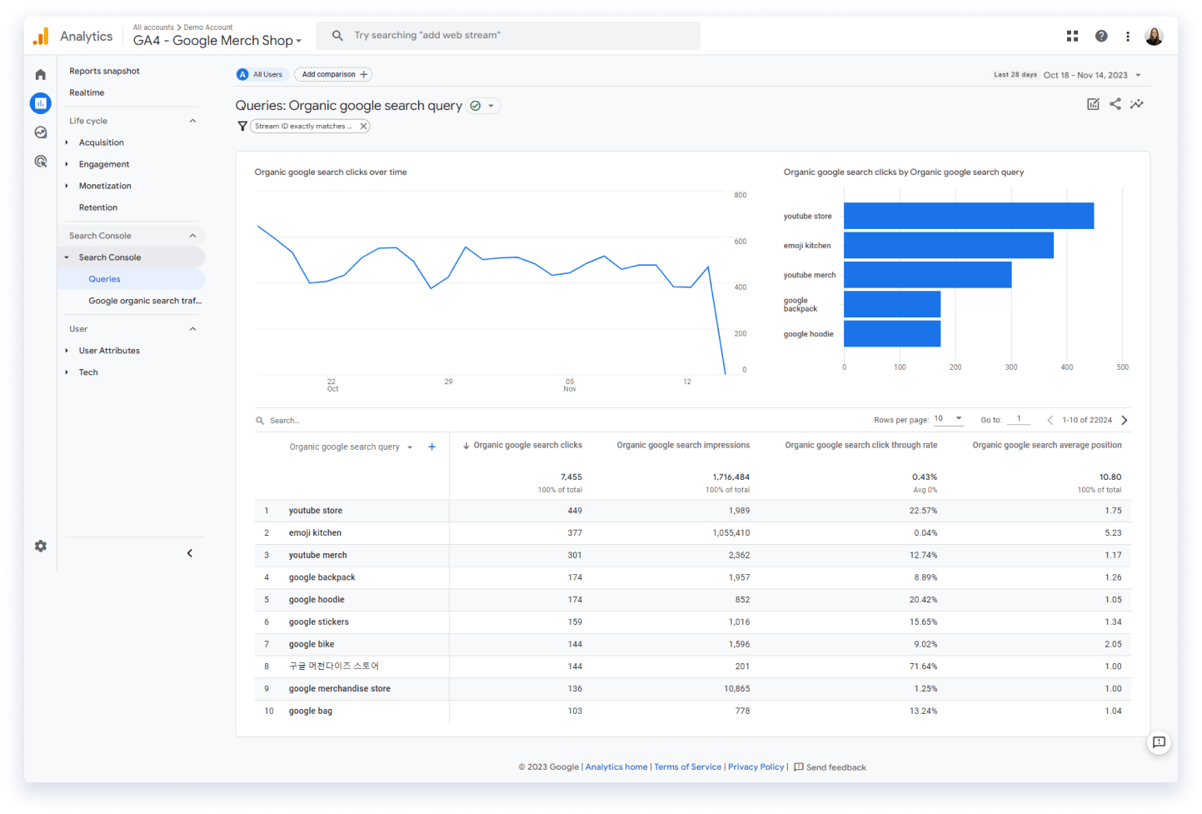Open the Explore icon in left rail
This screenshot has height=814, width=1202.
pos(40,132)
